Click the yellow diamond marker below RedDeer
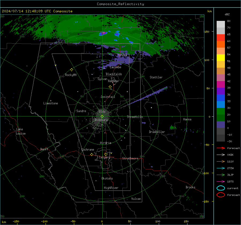Viewport: 241px width, 225px height. point(110,87)
